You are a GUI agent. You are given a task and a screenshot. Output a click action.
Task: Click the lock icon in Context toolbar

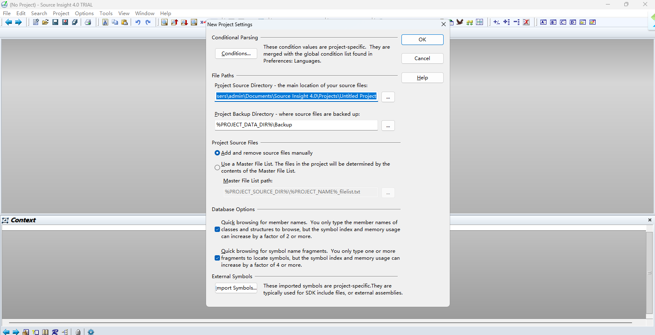tap(78, 332)
